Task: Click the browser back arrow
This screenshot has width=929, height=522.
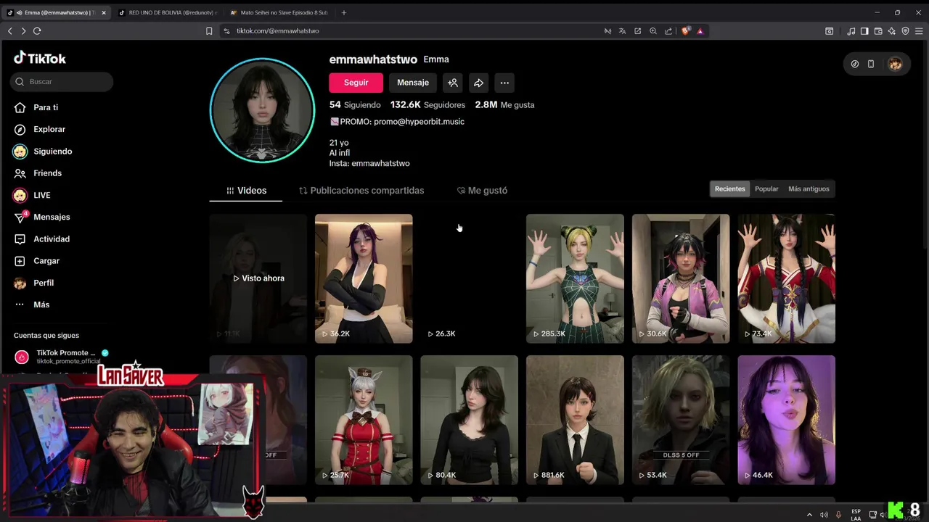Action: (9, 31)
